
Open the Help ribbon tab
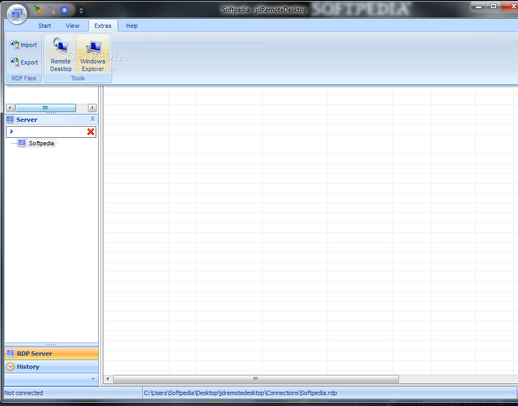pyautogui.click(x=132, y=26)
